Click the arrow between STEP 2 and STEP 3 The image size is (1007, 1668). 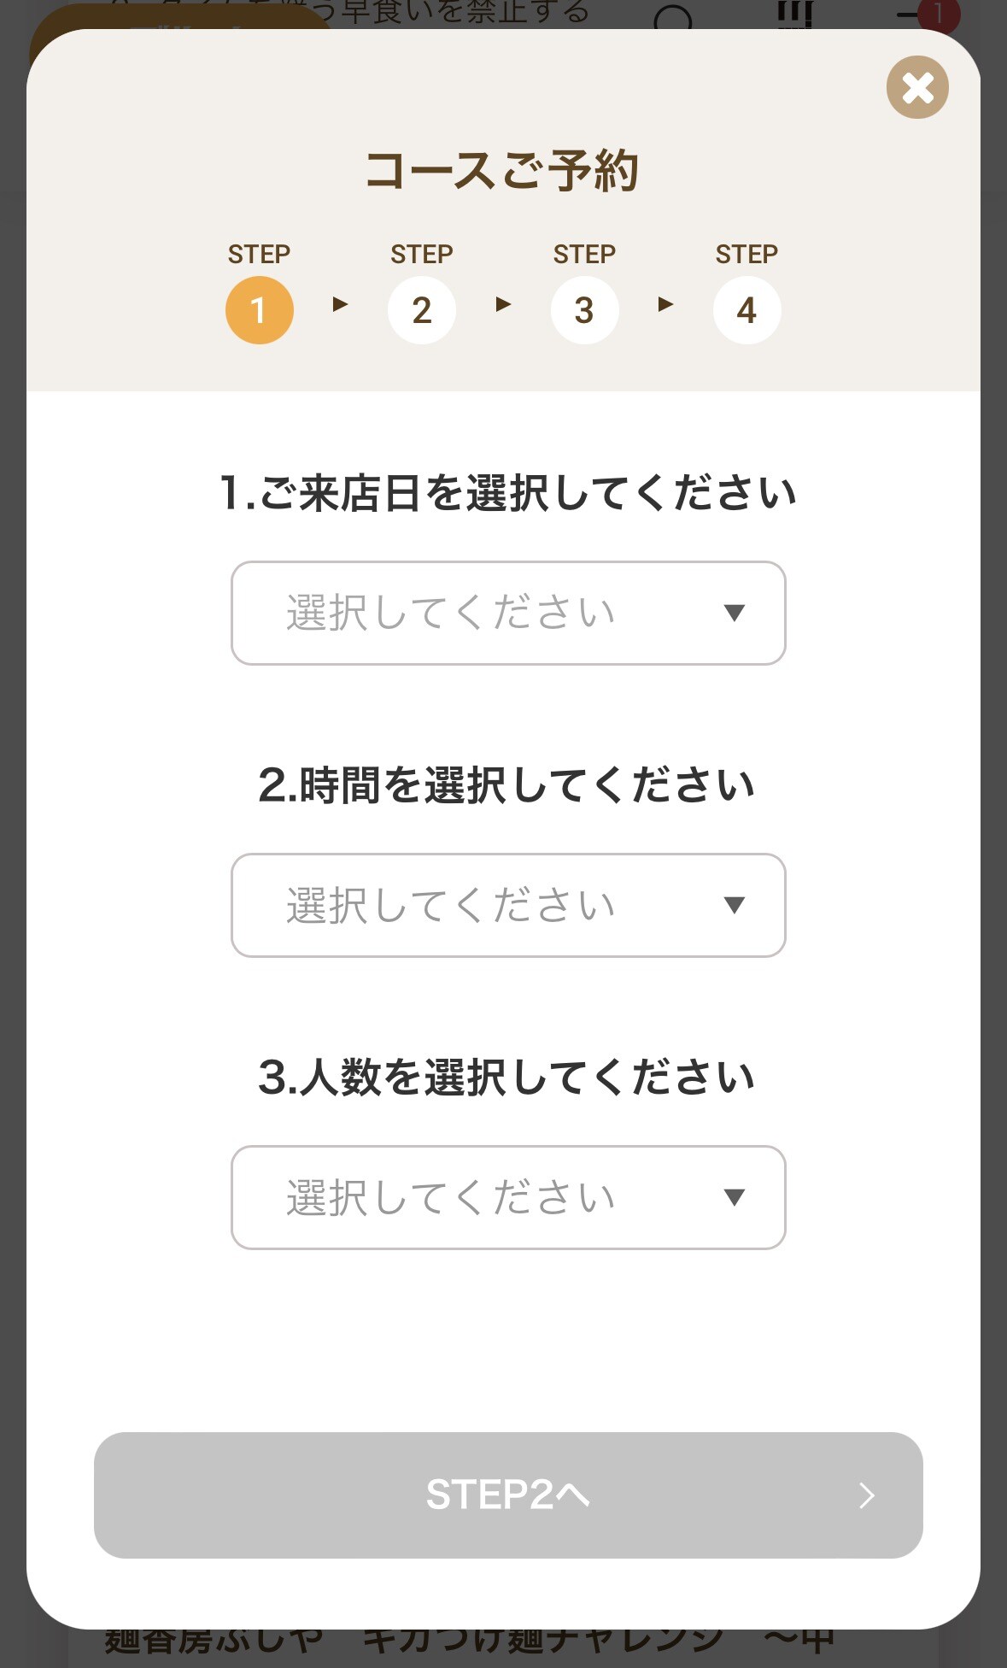click(x=503, y=304)
